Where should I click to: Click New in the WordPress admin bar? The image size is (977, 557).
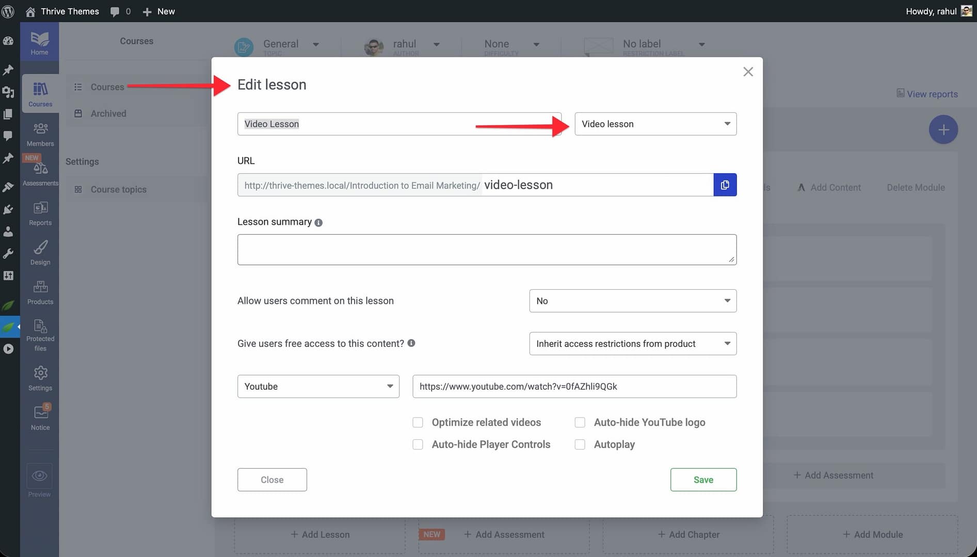point(159,11)
